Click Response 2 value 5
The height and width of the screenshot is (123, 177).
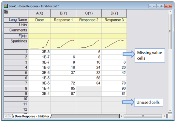click(89, 52)
